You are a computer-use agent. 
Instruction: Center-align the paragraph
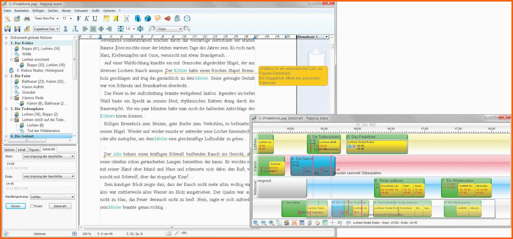pyautogui.click(x=101, y=29)
